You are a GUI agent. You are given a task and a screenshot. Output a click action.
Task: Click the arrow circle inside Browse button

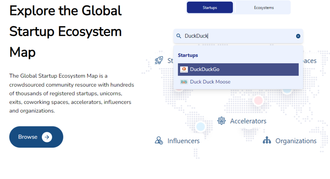tap(47, 137)
